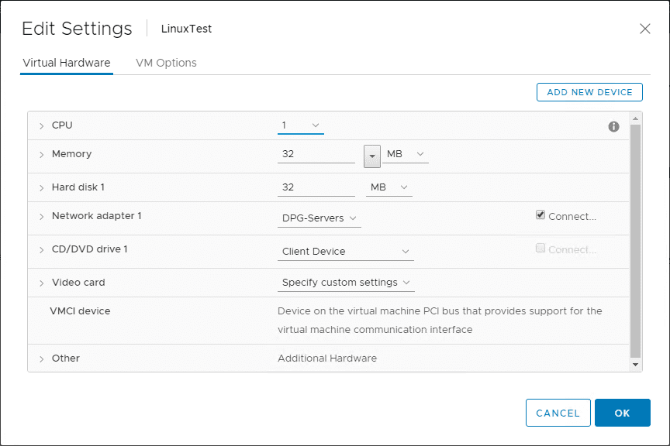Click the scroll up arrow in hardware list
670x446 pixels.
click(635, 118)
